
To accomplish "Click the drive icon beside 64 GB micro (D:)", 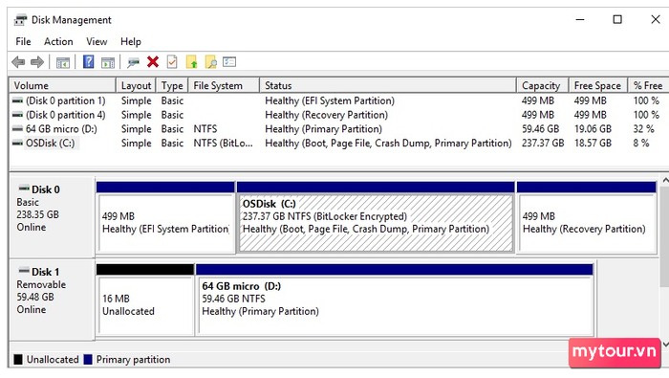I will 17,129.
